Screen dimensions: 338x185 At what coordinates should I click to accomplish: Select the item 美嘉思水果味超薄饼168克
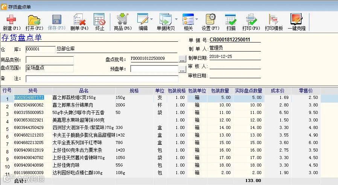pyautogui.click(x=79, y=120)
